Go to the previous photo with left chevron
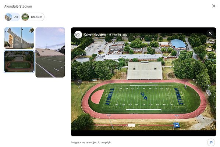 [x=78, y=82]
